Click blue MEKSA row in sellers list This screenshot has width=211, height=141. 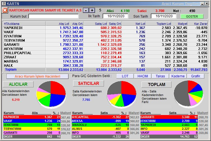point(101,121)
